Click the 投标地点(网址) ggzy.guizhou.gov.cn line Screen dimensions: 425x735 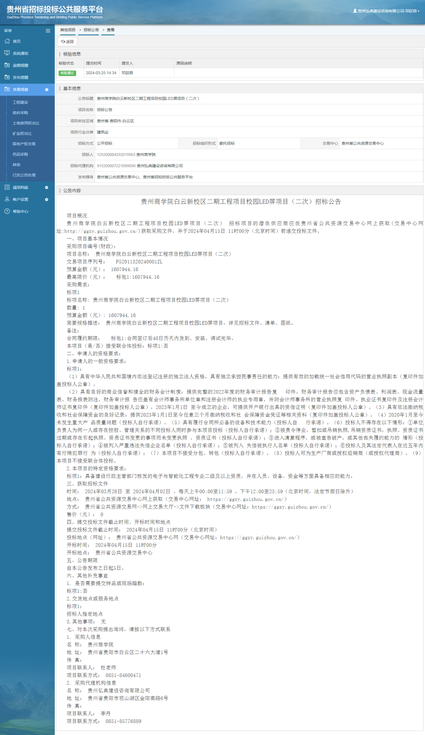(x=183, y=538)
